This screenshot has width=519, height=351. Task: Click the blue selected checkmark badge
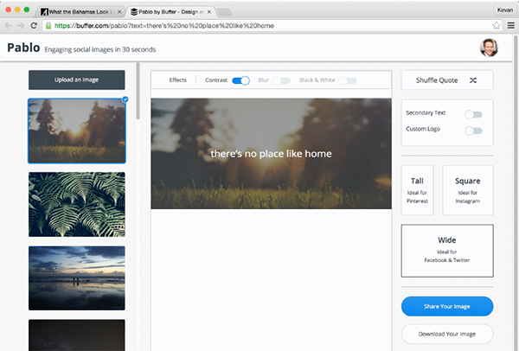click(x=125, y=99)
